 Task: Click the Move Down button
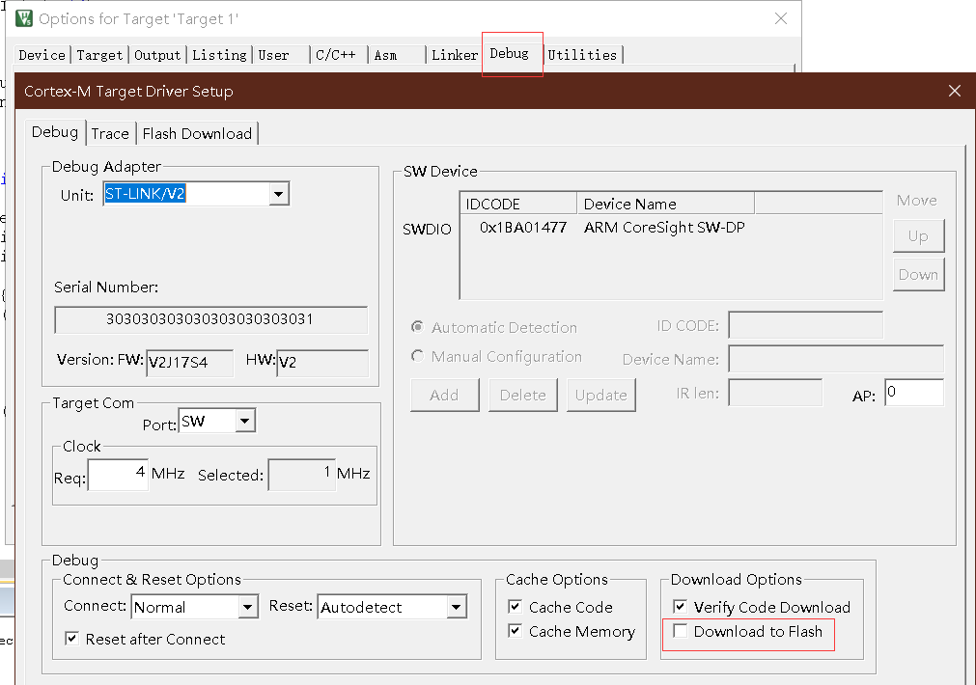918,274
